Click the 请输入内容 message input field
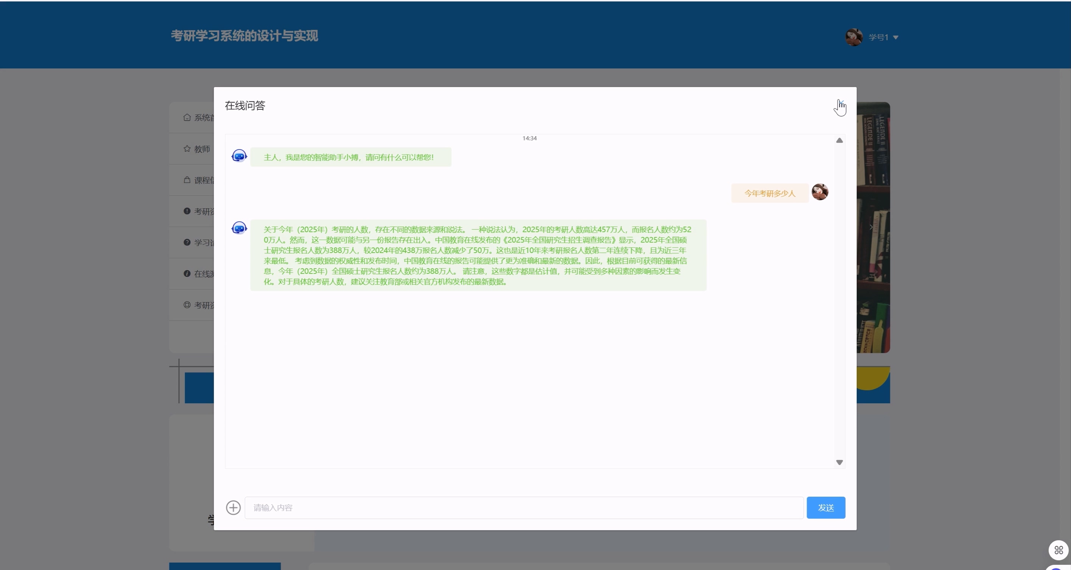 (523, 507)
